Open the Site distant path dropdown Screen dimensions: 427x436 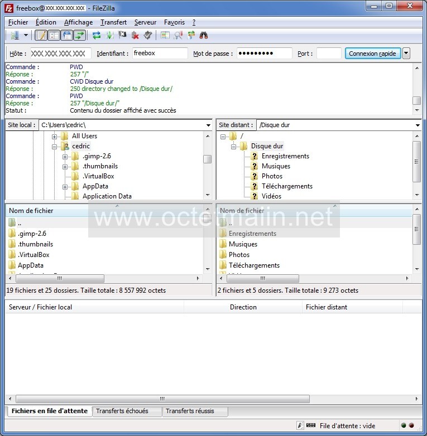click(418, 125)
